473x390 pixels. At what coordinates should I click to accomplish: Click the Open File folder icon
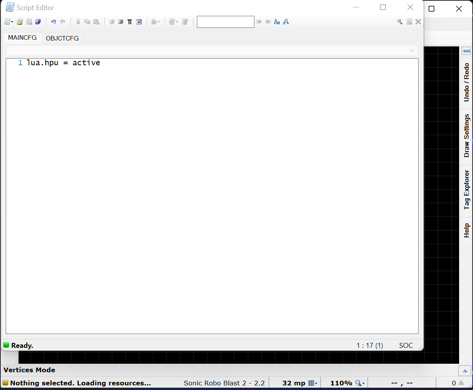point(20,22)
